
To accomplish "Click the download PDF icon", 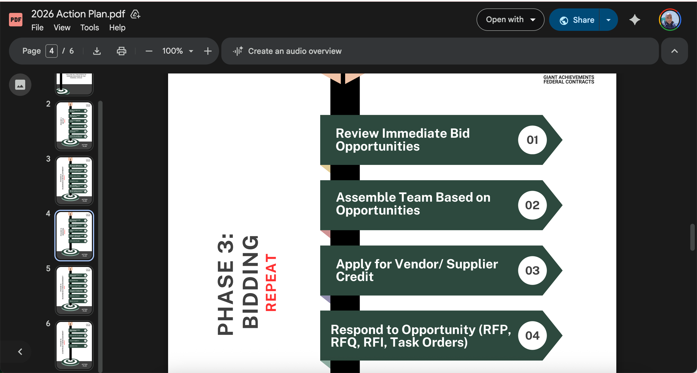I will (97, 51).
